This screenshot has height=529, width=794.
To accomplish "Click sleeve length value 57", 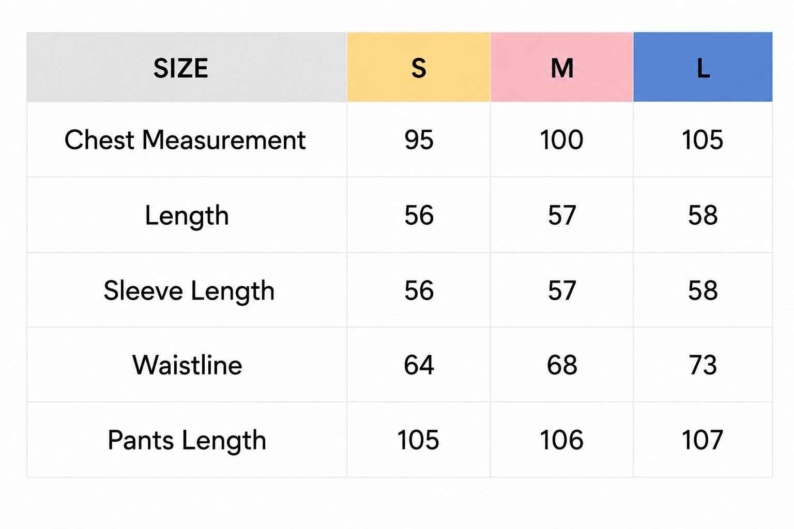I will pos(562,291).
